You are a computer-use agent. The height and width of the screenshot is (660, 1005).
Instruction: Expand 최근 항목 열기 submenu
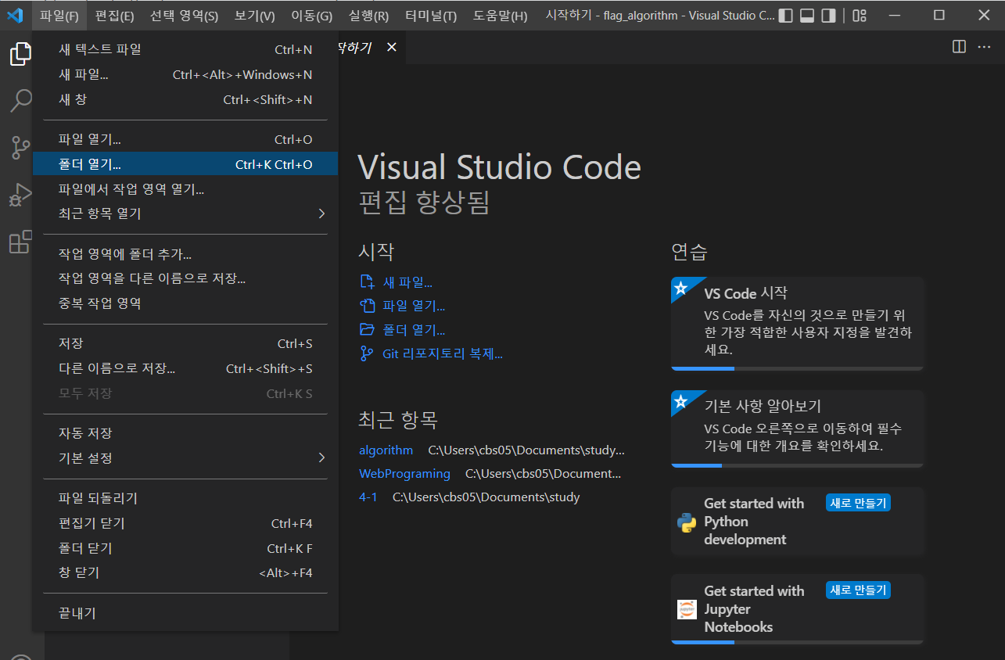click(x=185, y=213)
